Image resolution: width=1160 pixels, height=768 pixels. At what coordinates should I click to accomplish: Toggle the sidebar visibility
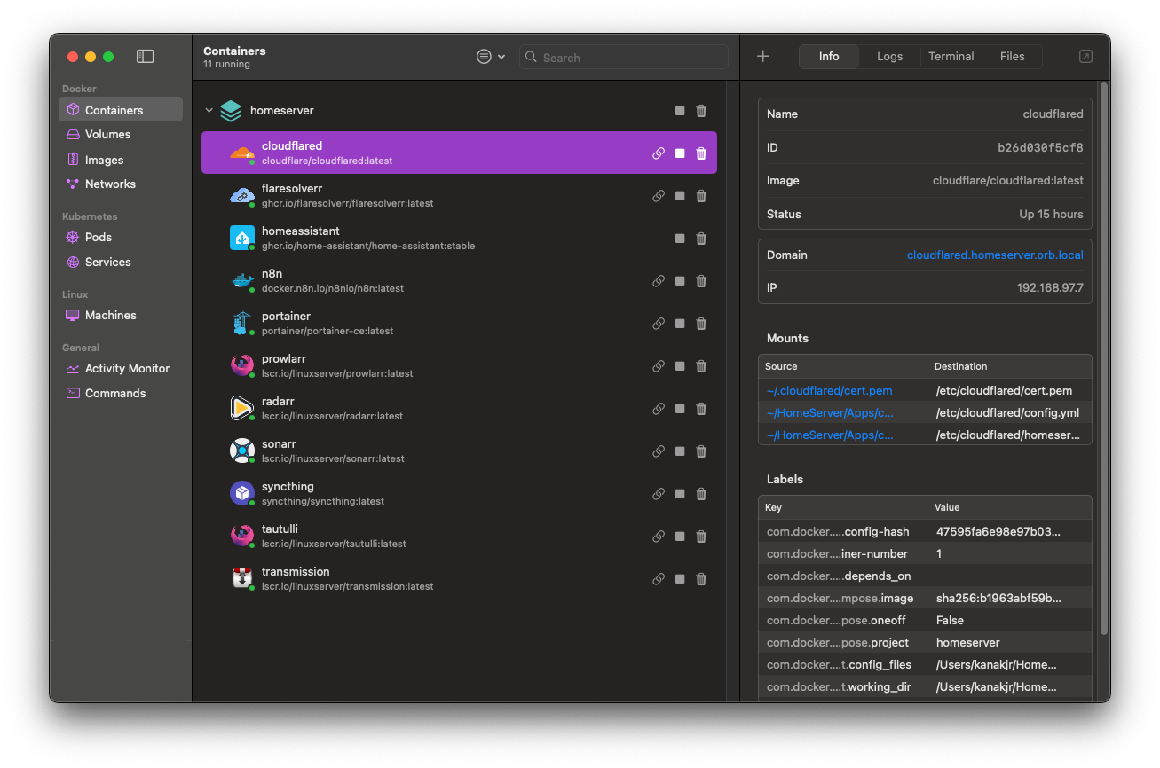click(x=145, y=55)
